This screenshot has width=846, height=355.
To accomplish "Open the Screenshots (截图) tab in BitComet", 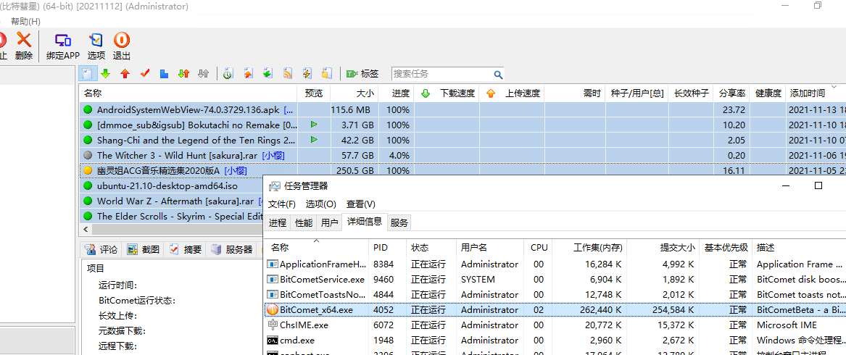I will click(144, 250).
